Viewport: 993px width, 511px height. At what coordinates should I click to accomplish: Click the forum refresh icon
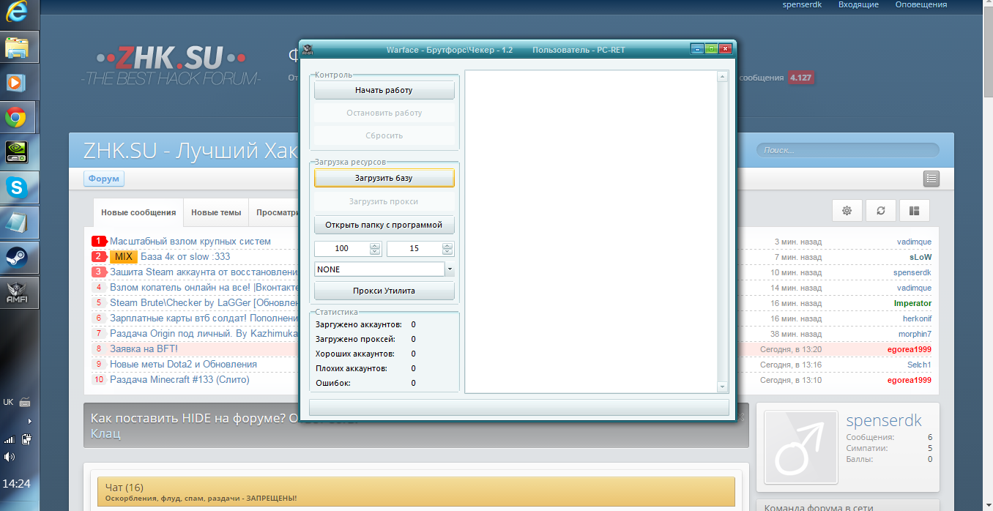[x=881, y=210]
